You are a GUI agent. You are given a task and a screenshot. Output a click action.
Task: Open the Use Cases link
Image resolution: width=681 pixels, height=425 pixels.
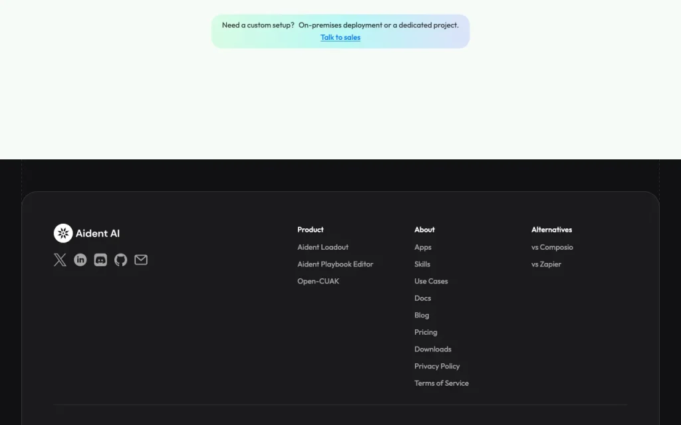click(431, 281)
